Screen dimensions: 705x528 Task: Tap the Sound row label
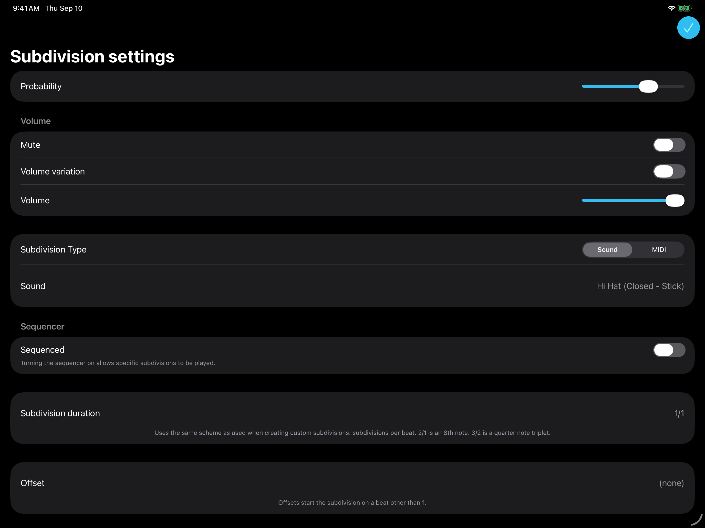33,286
